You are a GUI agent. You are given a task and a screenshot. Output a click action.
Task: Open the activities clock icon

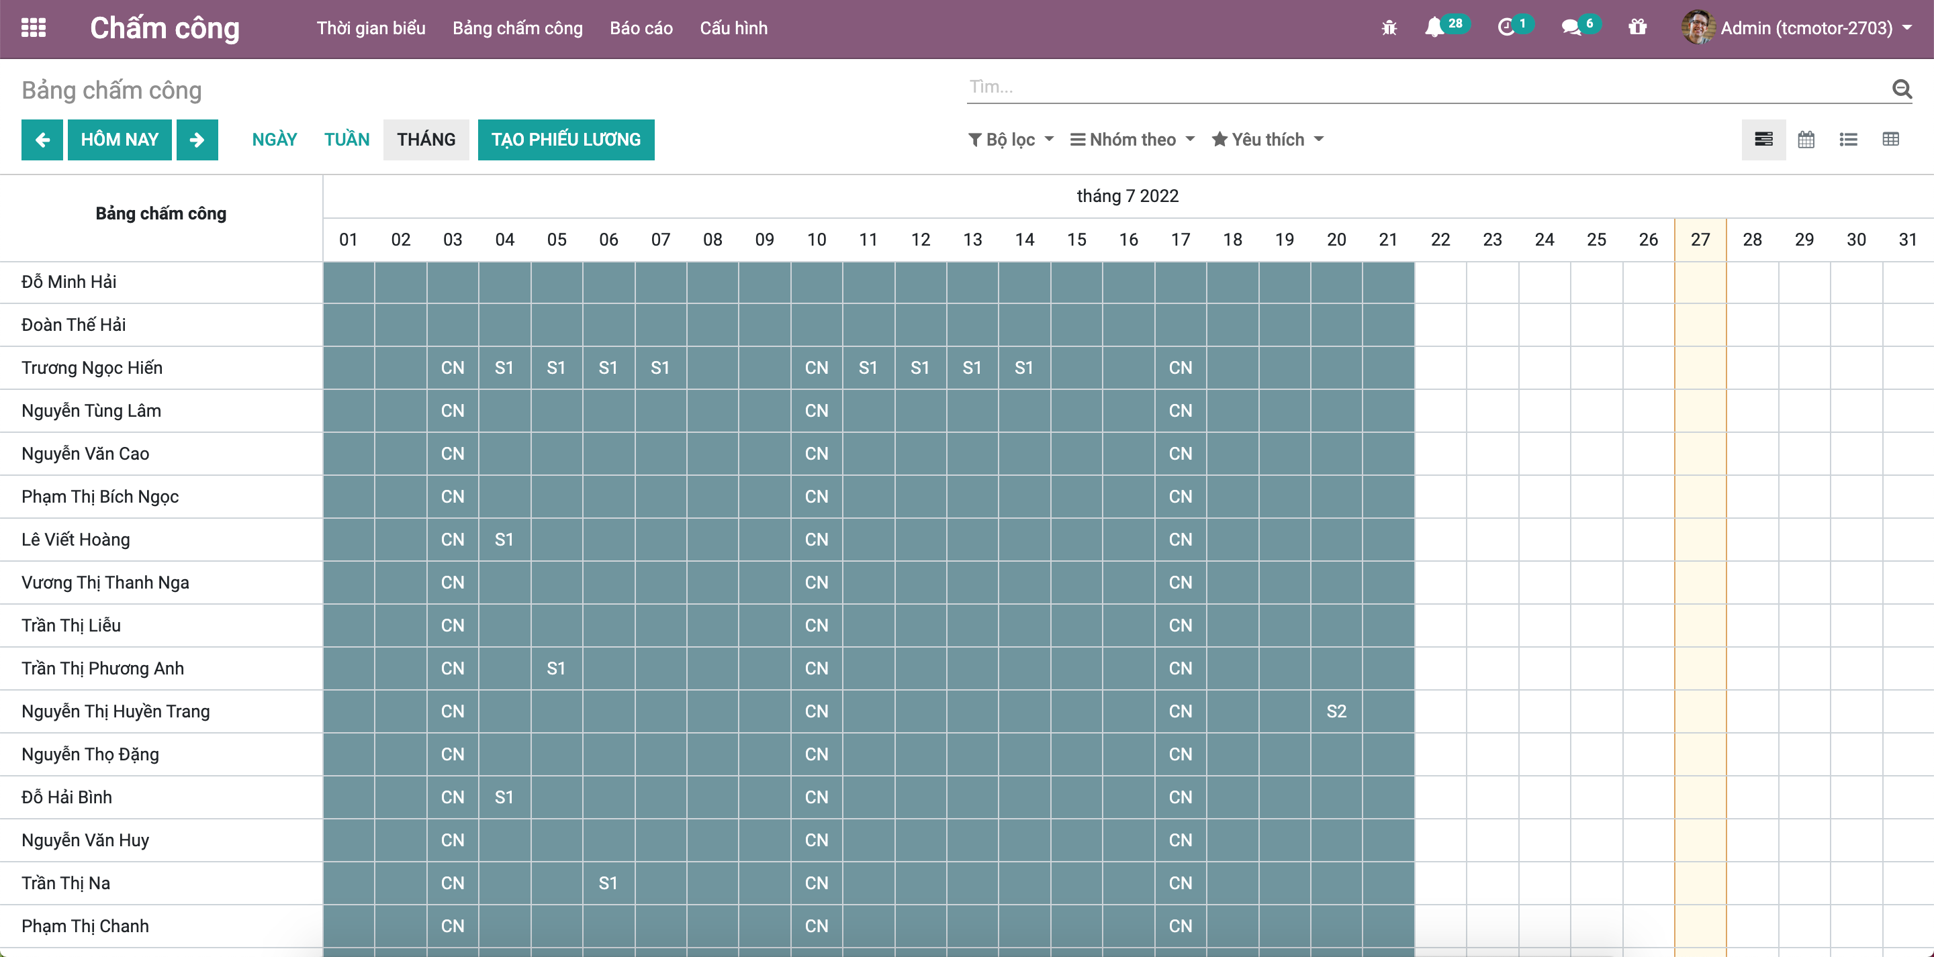1506,28
